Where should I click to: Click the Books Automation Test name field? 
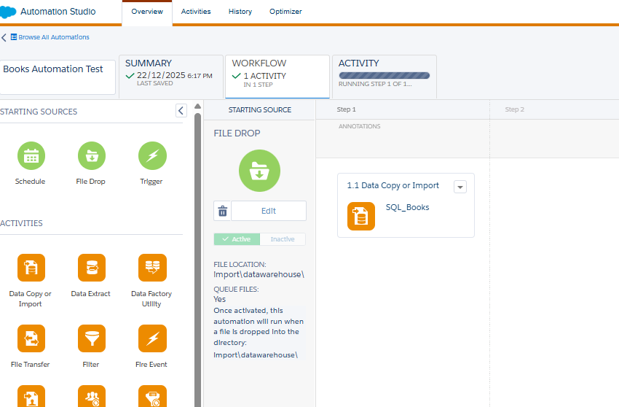(x=57, y=77)
